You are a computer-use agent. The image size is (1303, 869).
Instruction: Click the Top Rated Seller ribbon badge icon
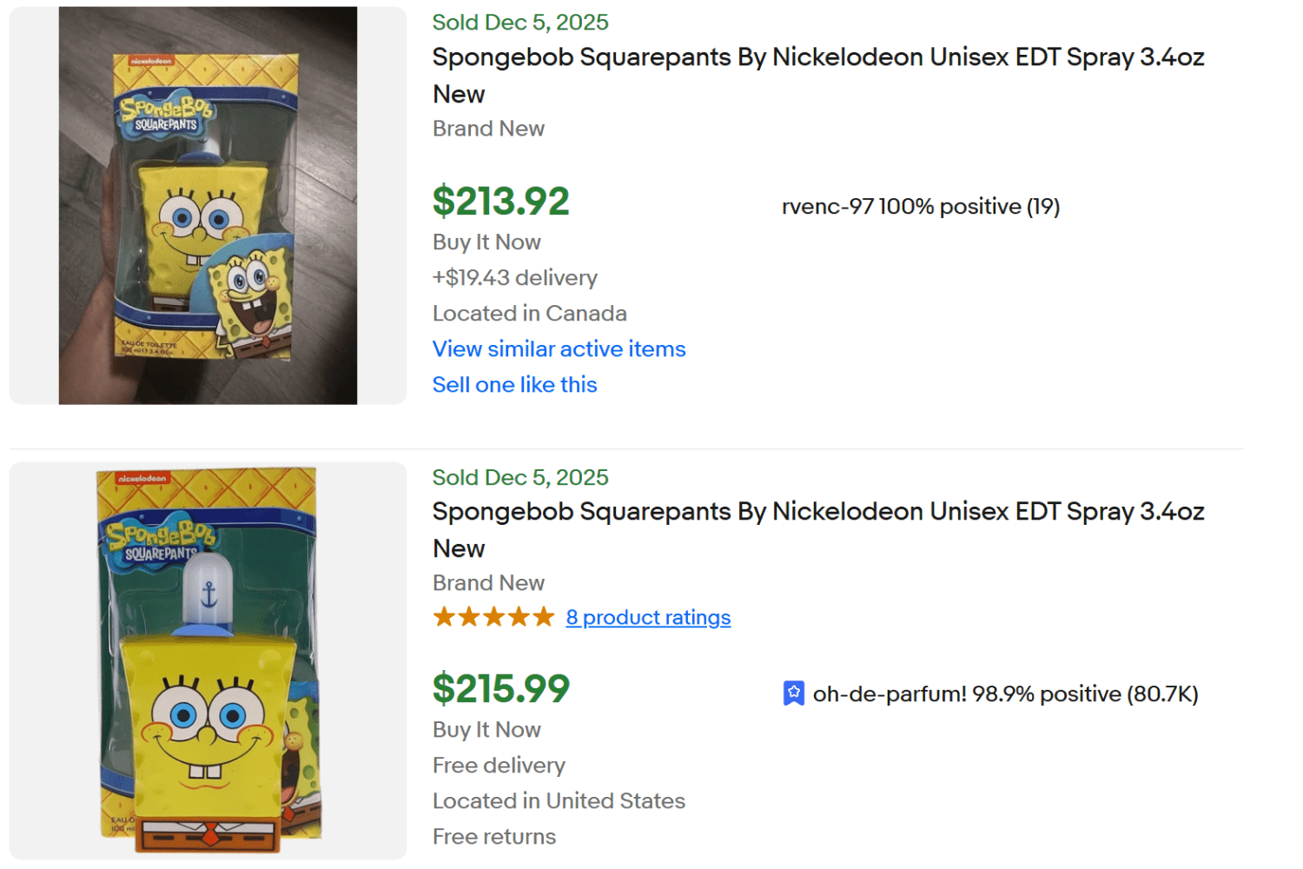[x=795, y=693]
